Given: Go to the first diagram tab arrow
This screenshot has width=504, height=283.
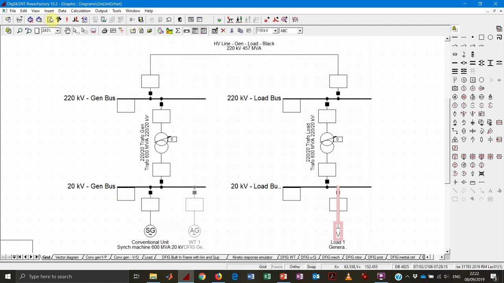Looking at the screenshot, I should pyautogui.click(x=19, y=257).
